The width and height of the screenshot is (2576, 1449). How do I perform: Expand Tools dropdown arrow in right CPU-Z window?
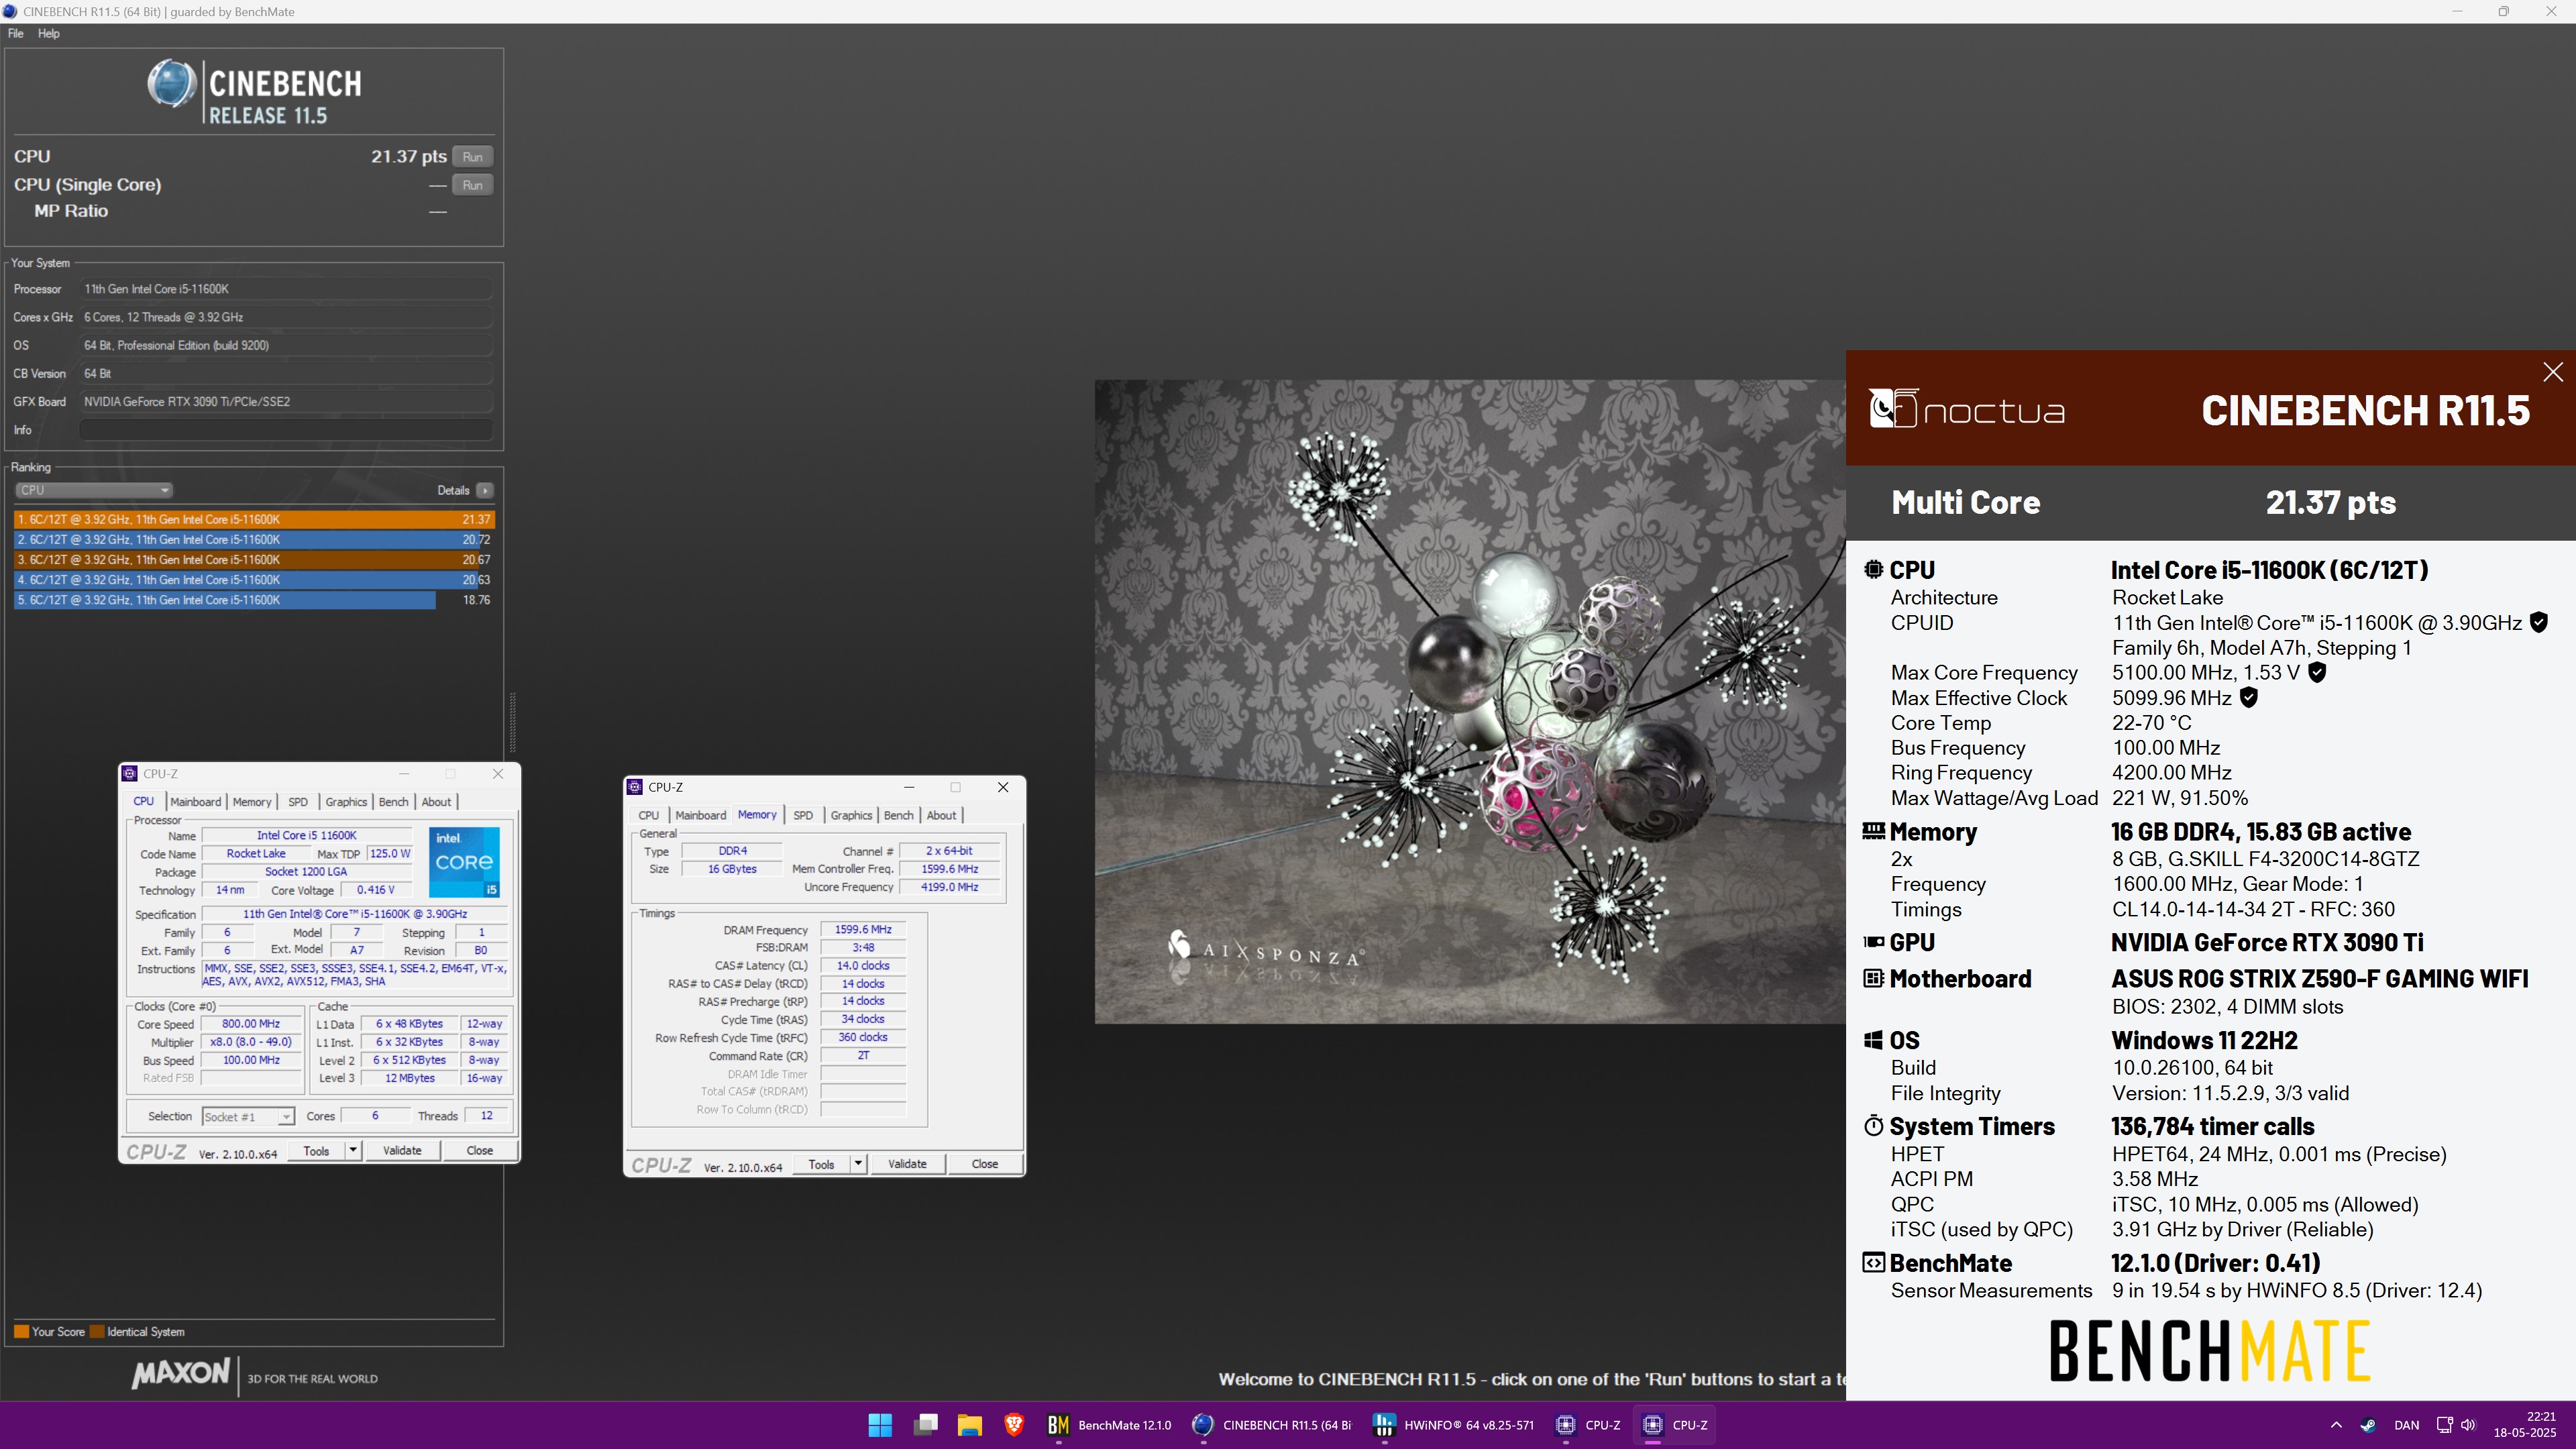(x=858, y=1164)
